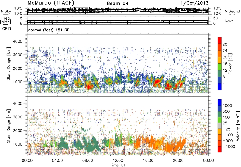Click the light green 12–16 dB Power colorbar segment
Screen dimensions: 241x167
pyautogui.click(x=220, y=67)
